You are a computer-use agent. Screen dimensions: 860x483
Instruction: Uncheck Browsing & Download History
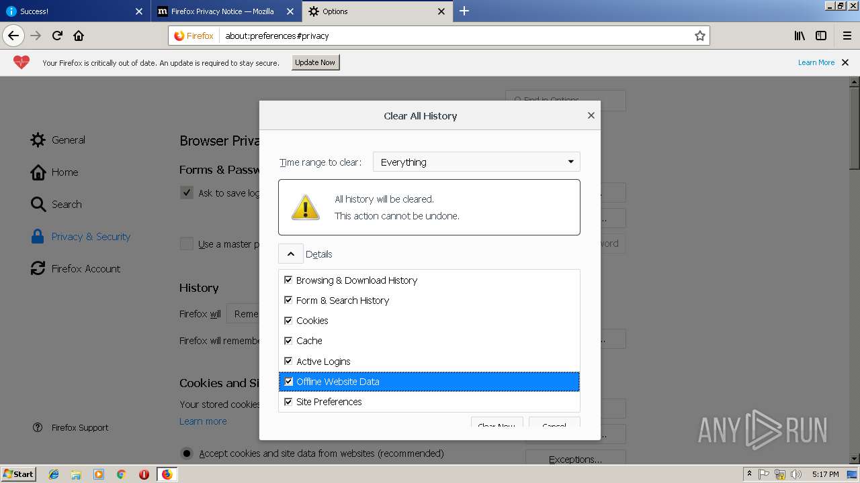point(288,280)
